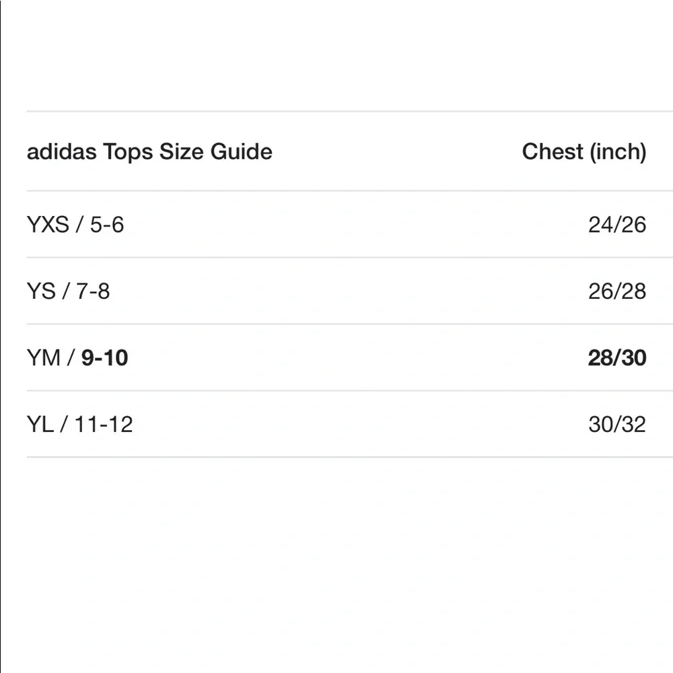
Task: Click the 'YM' size code
Action: (x=43, y=357)
